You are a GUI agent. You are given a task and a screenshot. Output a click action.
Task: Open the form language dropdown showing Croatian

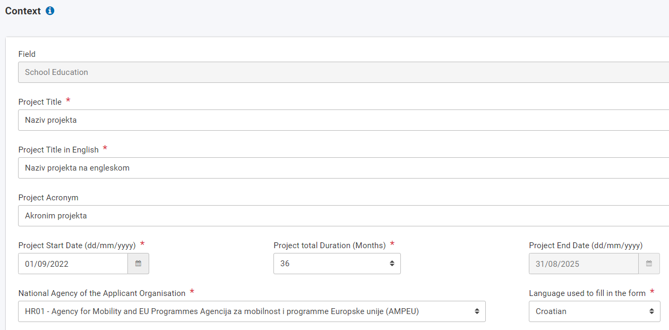594,311
